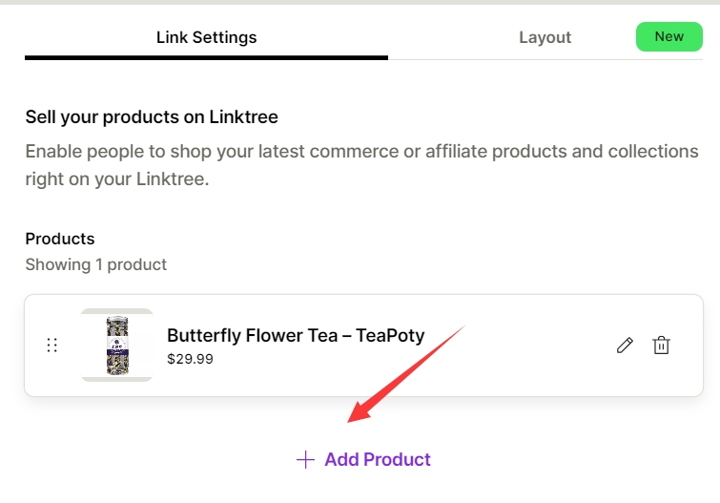This screenshot has height=503, width=720.
Task: Click the Showing 1 product text
Action: 96,264
